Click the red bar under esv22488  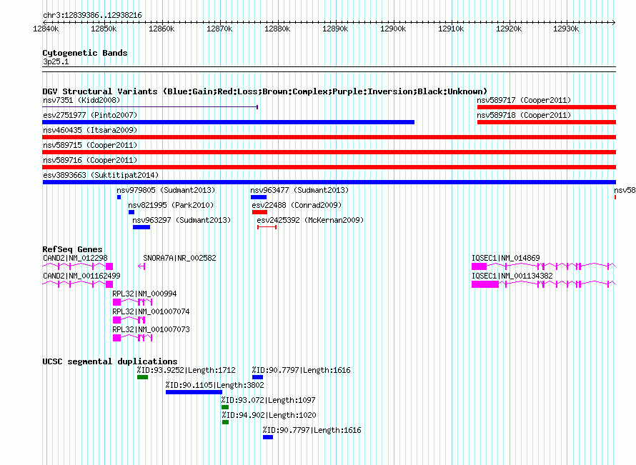259,212
